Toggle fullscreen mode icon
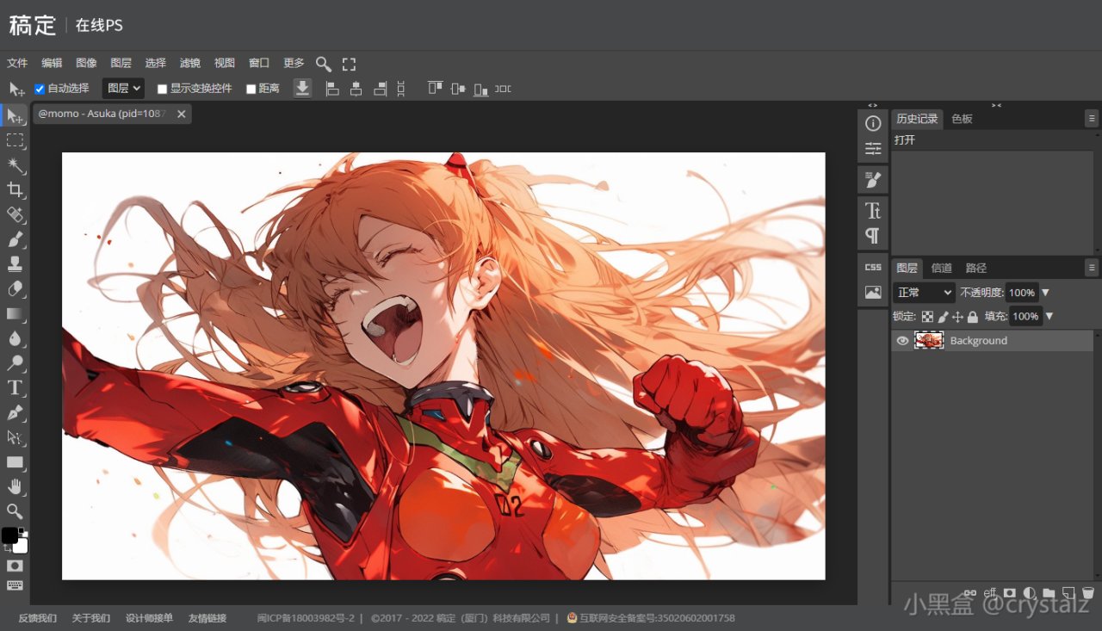Screen dimensions: 1102x631 tap(349, 64)
